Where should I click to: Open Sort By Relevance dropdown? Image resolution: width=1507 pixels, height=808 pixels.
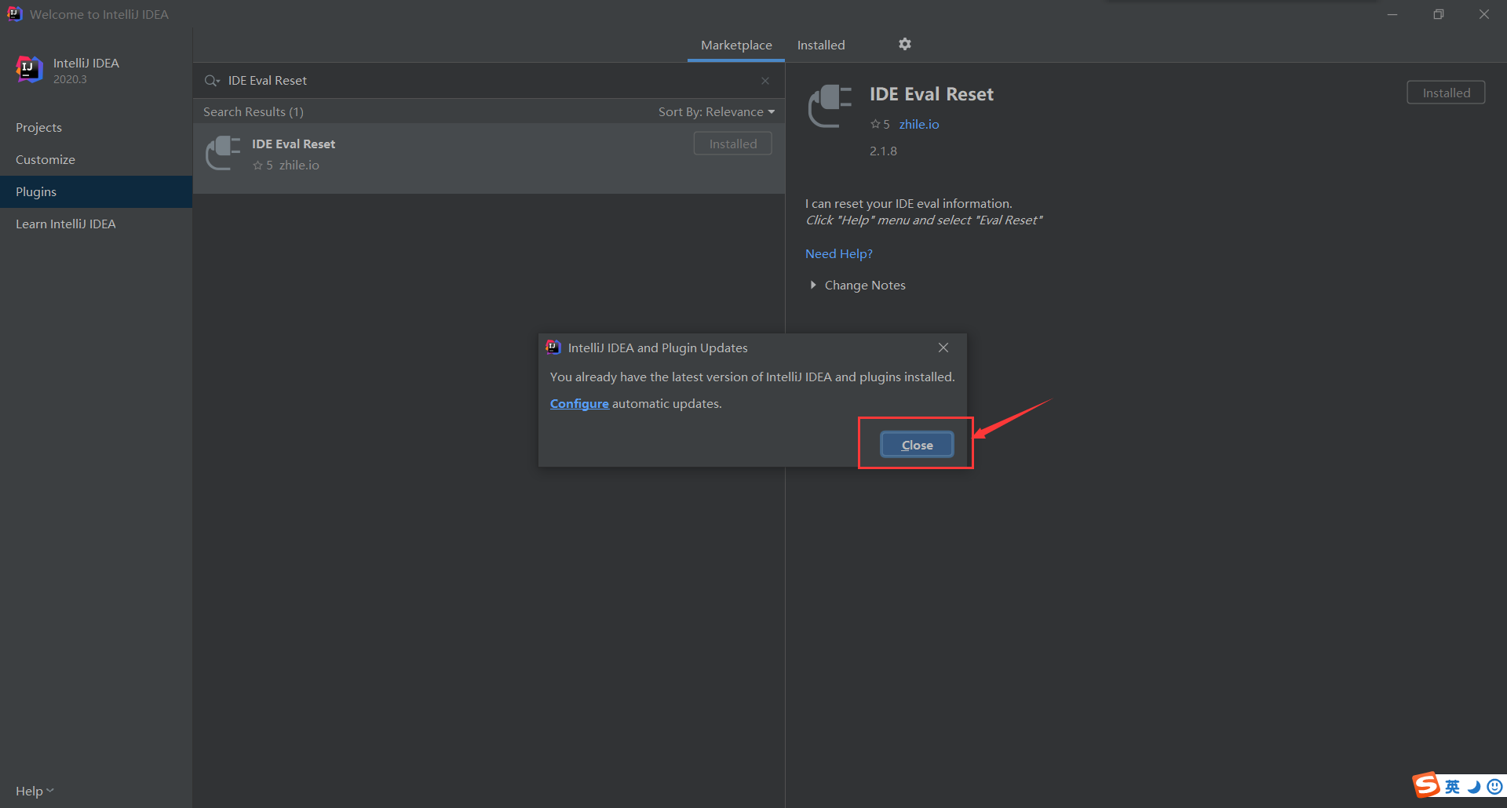coord(717,111)
